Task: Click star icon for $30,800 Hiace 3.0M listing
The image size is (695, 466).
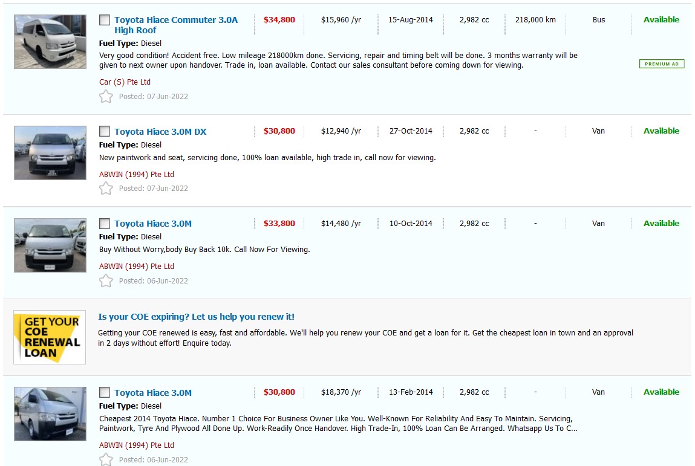Action: click(x=106, y=459)
